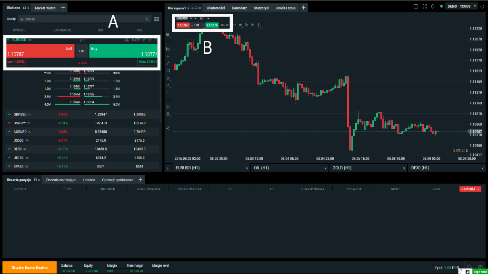The image size is (488, 274).
Task: Open the Operacje gotówkowe tab
Action: click(x=118, y=180)
